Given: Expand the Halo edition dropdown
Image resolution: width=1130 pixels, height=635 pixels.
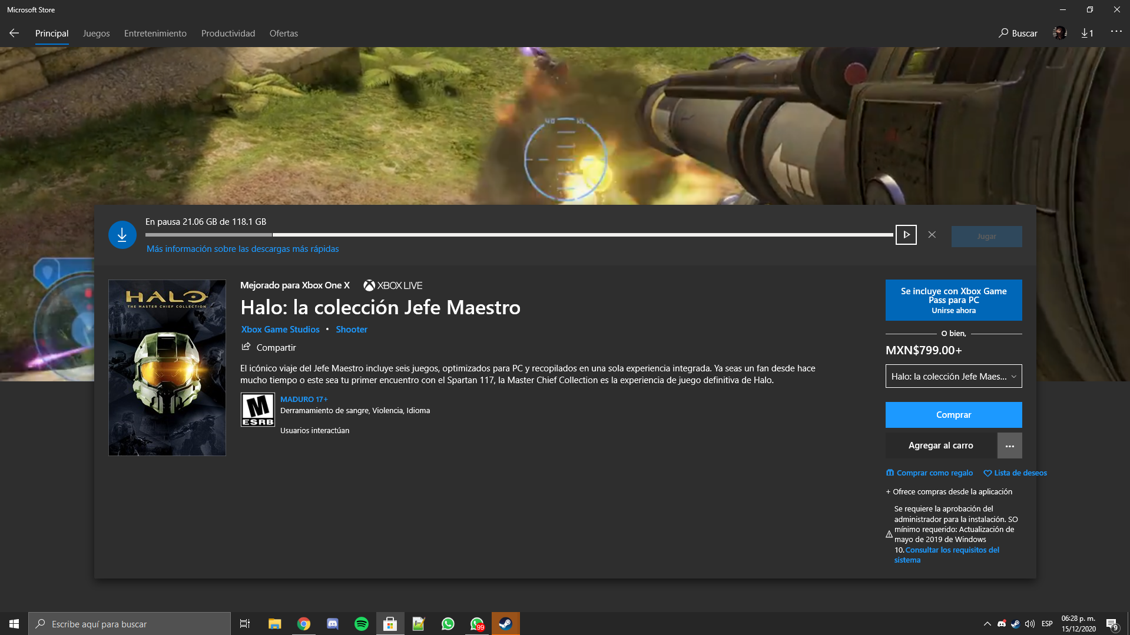Looking at the screenshot, I should point(953,377).
